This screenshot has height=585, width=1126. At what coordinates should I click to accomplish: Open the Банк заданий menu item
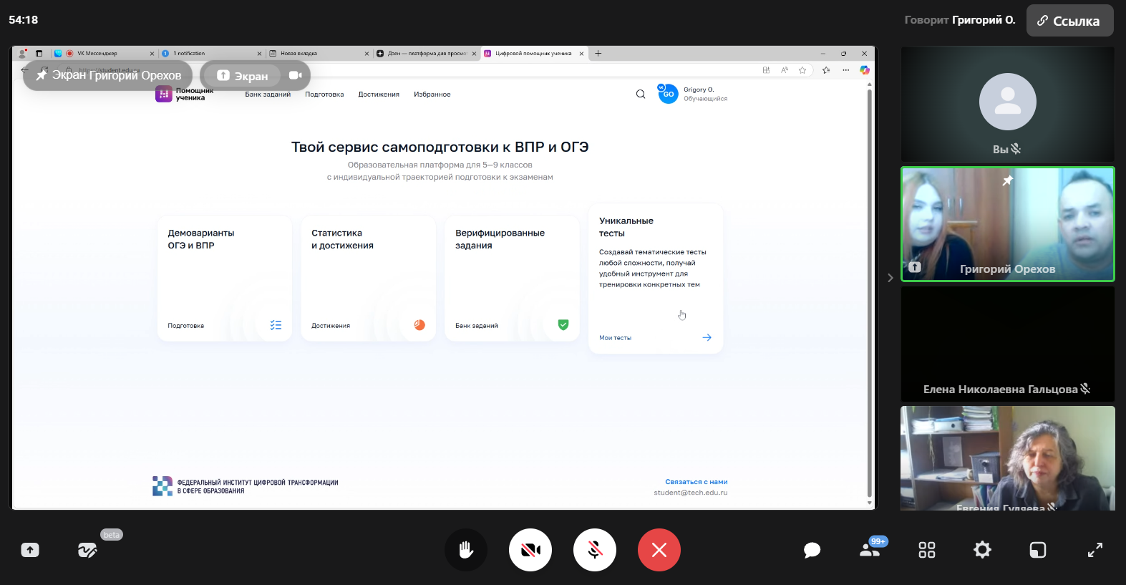(x=268, y=95)
